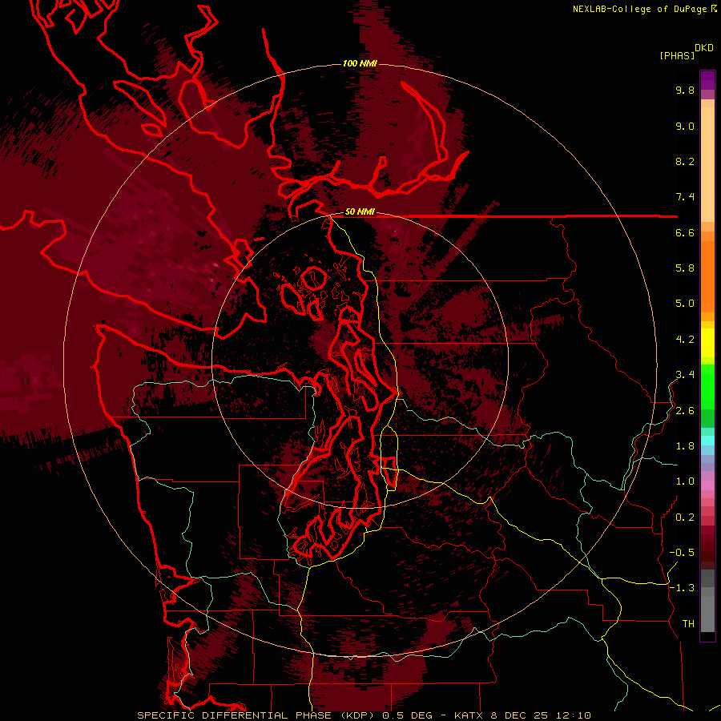Click the 50 NMI range ring label
721x721 pixels.
360,212
